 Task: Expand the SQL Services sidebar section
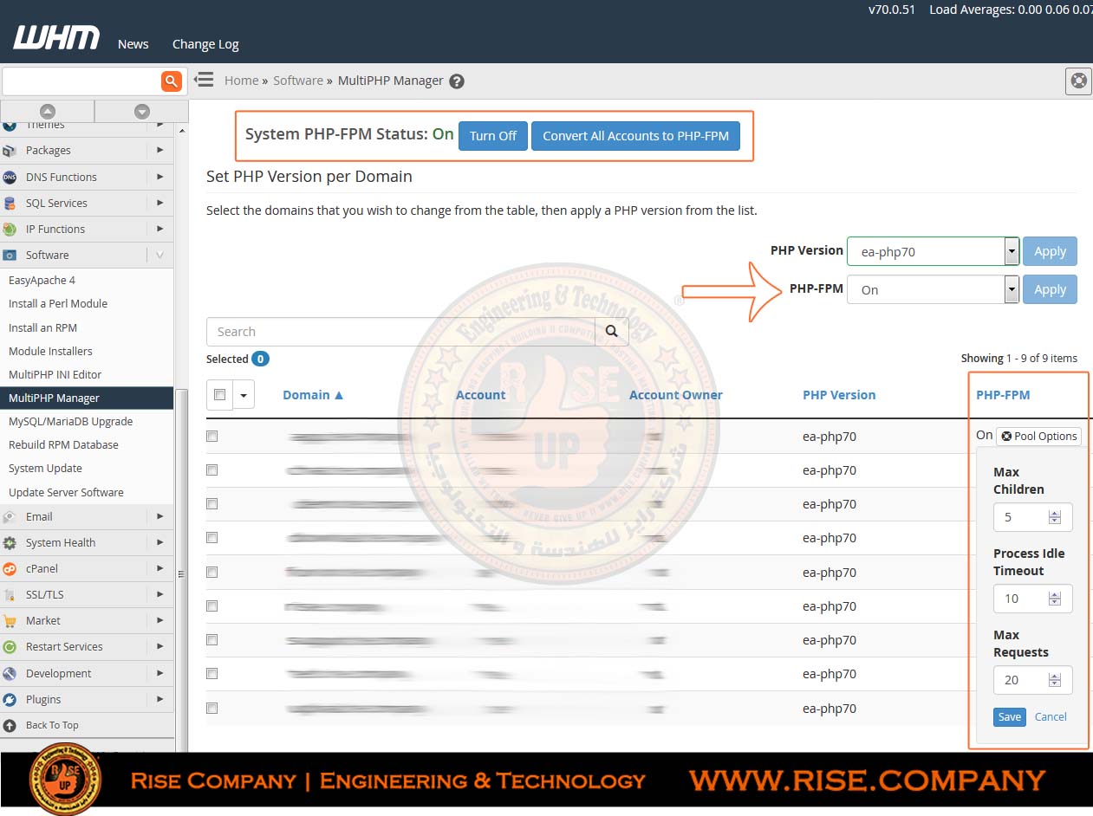point(159,203)
